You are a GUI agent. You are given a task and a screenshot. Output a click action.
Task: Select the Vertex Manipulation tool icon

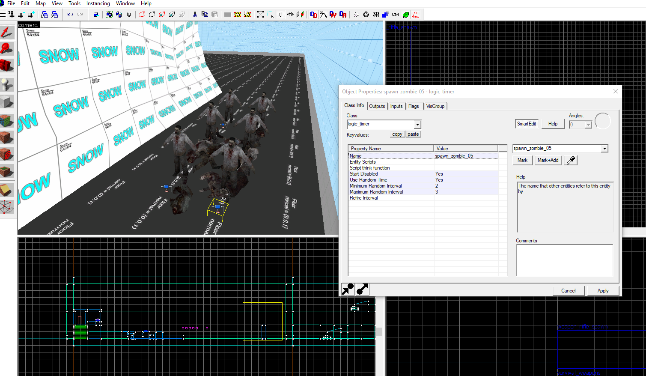coord(7,207)
